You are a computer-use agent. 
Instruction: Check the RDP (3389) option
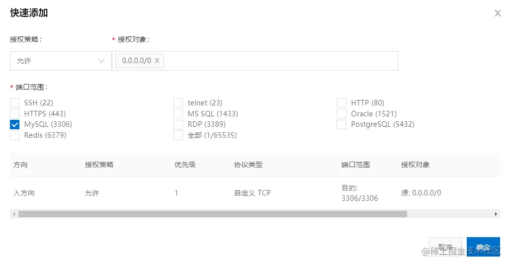[178, 124]
